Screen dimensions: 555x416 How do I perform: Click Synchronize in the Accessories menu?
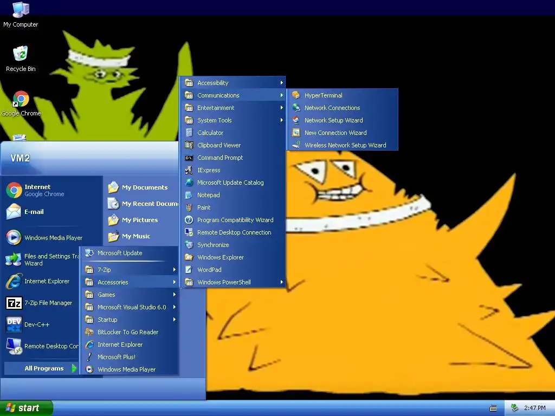pyautogui.click(x=233, y=245)
